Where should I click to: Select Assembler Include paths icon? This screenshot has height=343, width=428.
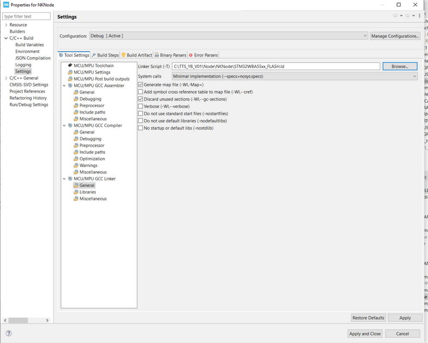pyautogui.click(x=76, y=112)
